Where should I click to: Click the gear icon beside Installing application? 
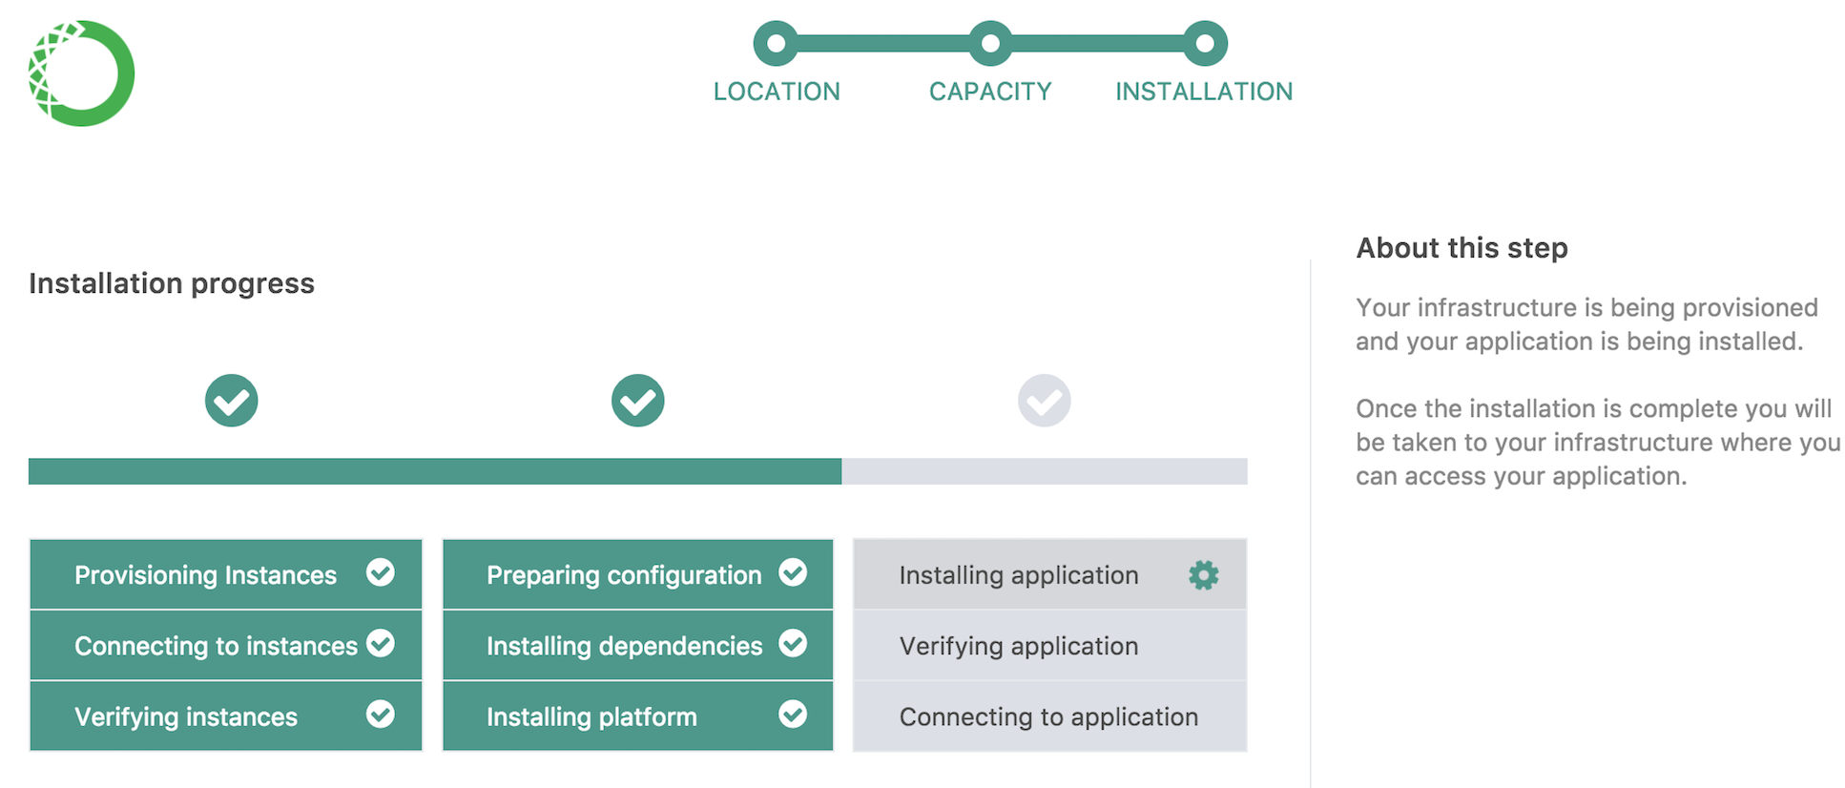pos(1203,575)
